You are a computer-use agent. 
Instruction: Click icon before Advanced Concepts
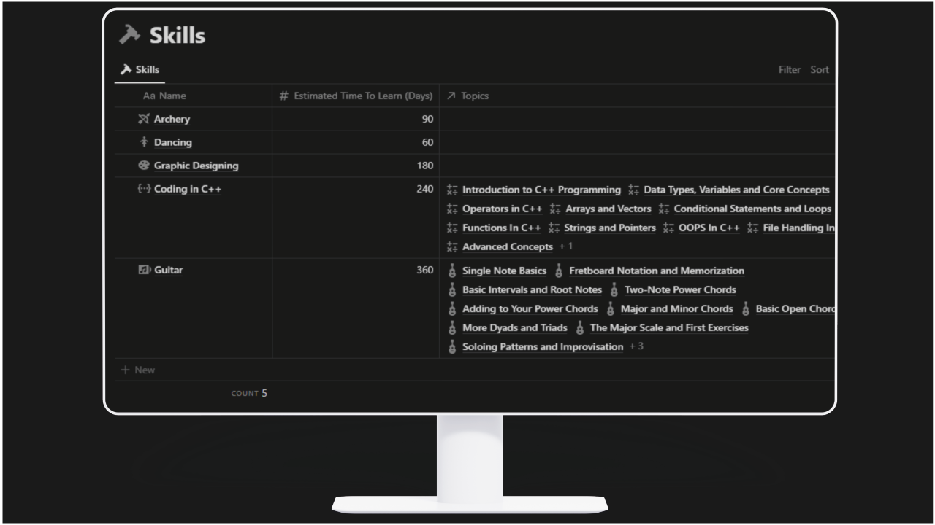[452, 246]
